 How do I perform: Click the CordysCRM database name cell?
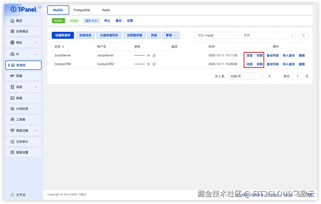pos(63,64)
